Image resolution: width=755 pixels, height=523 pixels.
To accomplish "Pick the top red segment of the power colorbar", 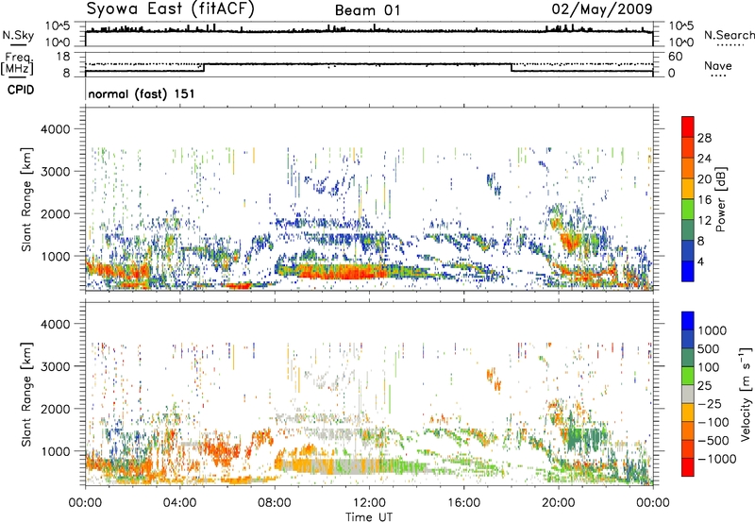I will point(688,127).
